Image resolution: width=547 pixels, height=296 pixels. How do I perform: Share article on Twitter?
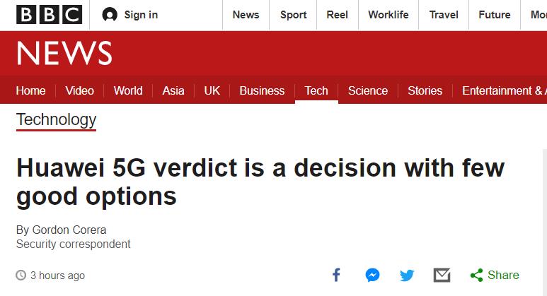(x=407, y=275)
